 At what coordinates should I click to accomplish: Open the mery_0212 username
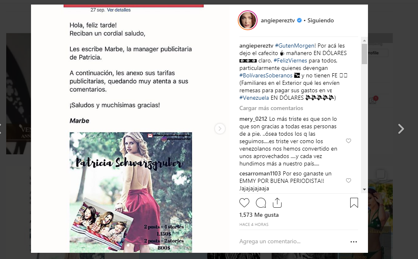[x=253, y=119]
